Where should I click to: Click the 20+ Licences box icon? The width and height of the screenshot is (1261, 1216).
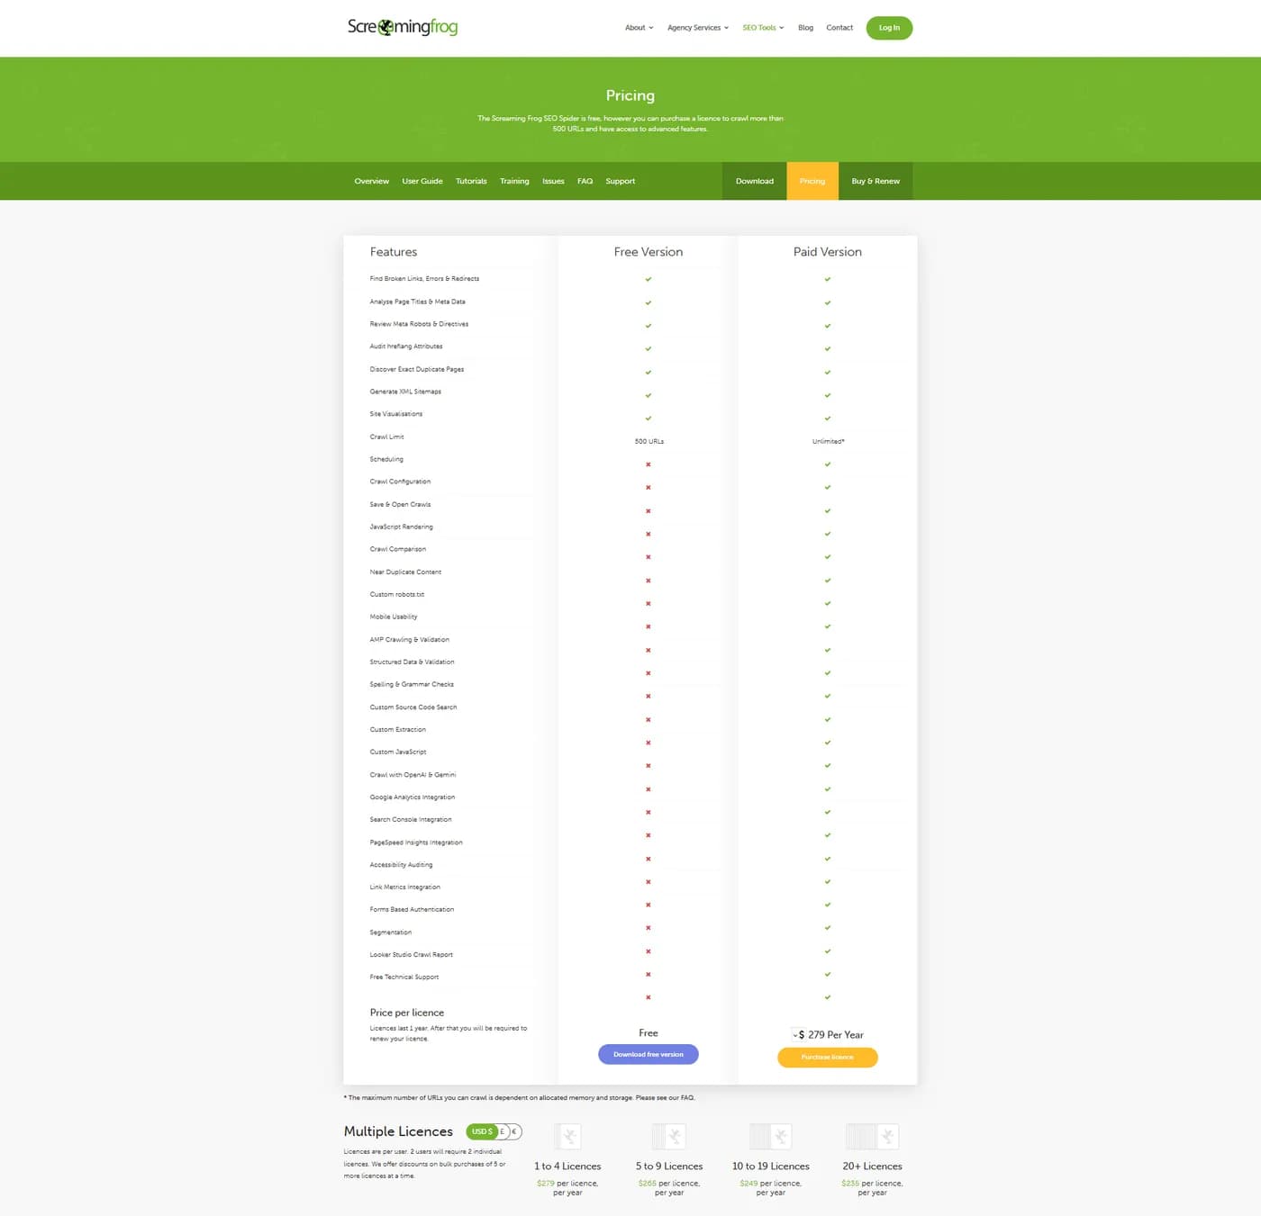[872, 1136]
